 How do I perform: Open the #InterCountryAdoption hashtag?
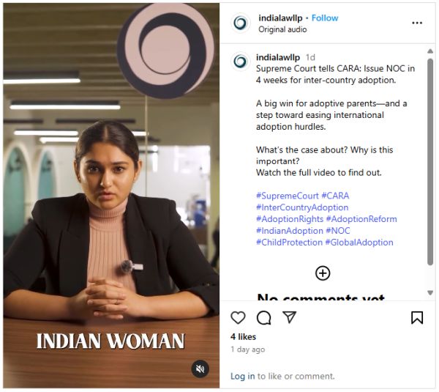click(302, 207)
